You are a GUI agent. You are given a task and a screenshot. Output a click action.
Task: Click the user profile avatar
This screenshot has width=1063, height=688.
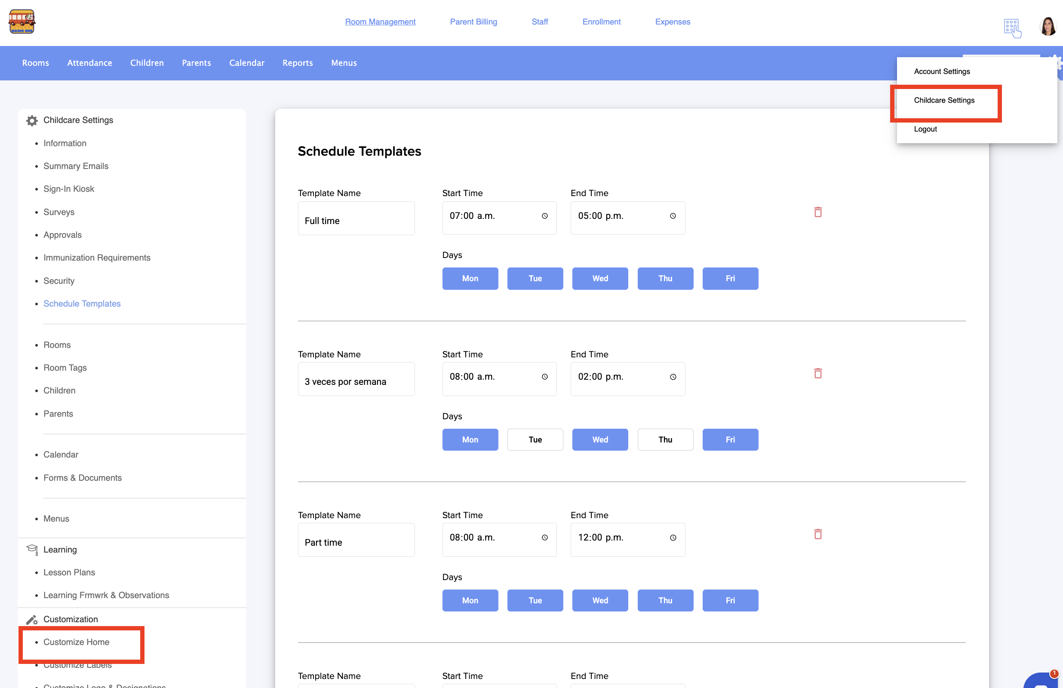coord(1047,27)
